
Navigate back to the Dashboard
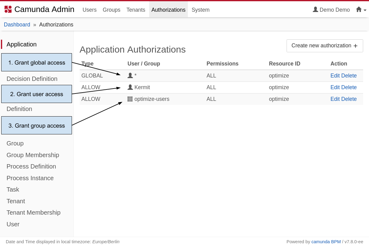(x=17, y=24)
